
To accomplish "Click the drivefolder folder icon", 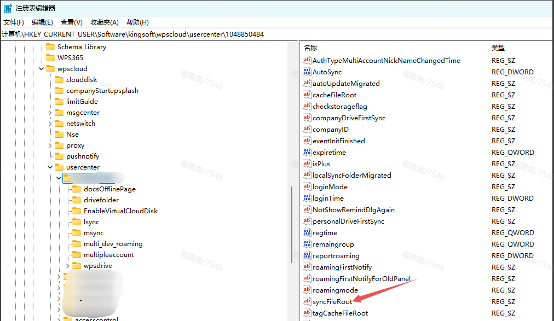I will [x=77, y=200].
